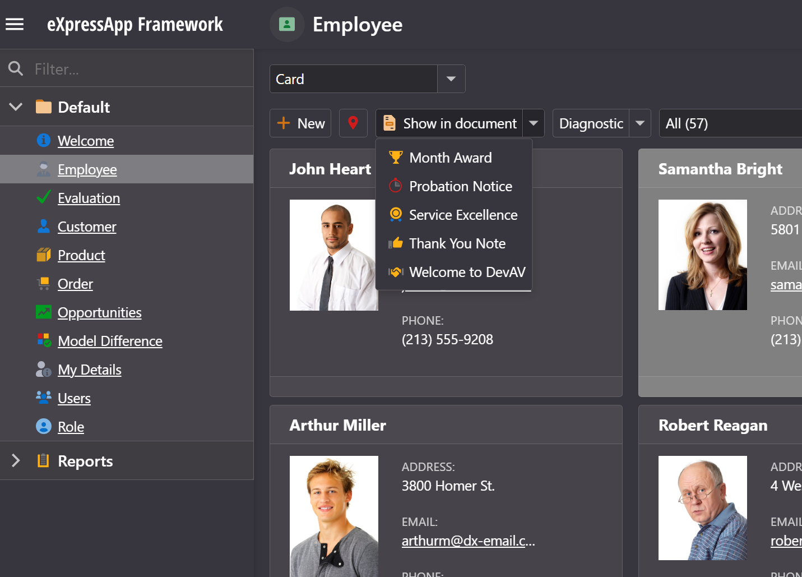Click the Default folder icon
The height and width of the screenshot is (577, 802).
click(x=44, y=107)
